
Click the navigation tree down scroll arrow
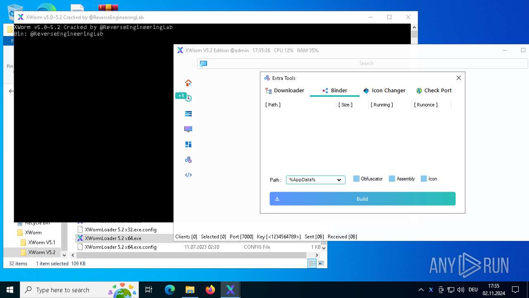(64, 255)
